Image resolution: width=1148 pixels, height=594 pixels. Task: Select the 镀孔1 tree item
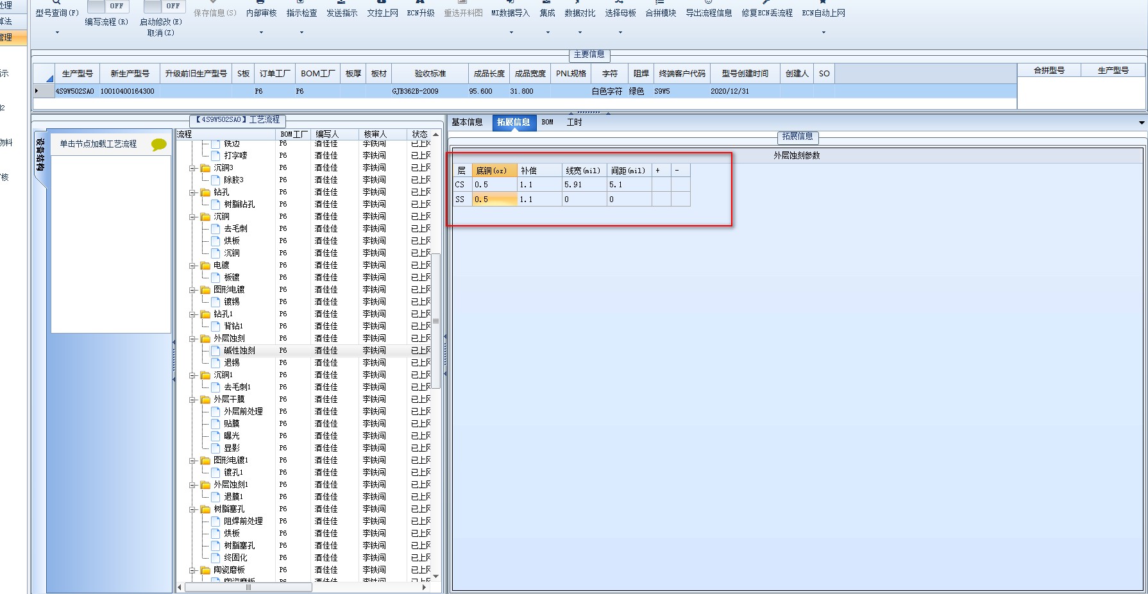pyautogui.click(x=233, y=473)
